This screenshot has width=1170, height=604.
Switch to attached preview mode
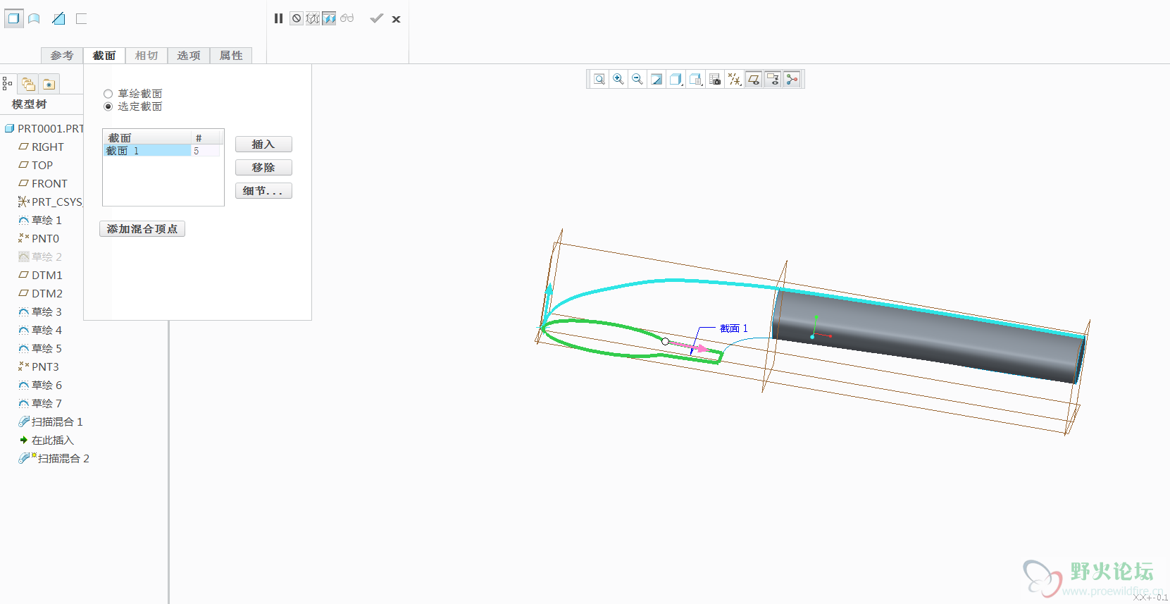click(329, 18)
